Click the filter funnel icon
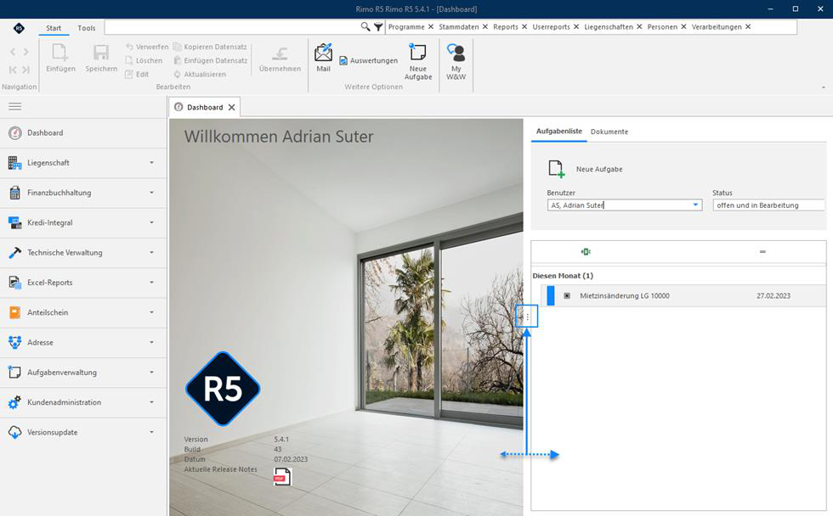The height and width of the screenshot is (516, 833). pos(377,26)
